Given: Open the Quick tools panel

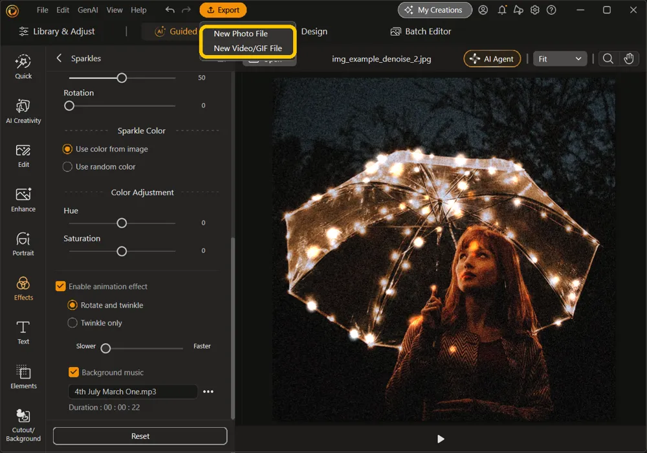Looking at the screenshot, I should 23,67.
